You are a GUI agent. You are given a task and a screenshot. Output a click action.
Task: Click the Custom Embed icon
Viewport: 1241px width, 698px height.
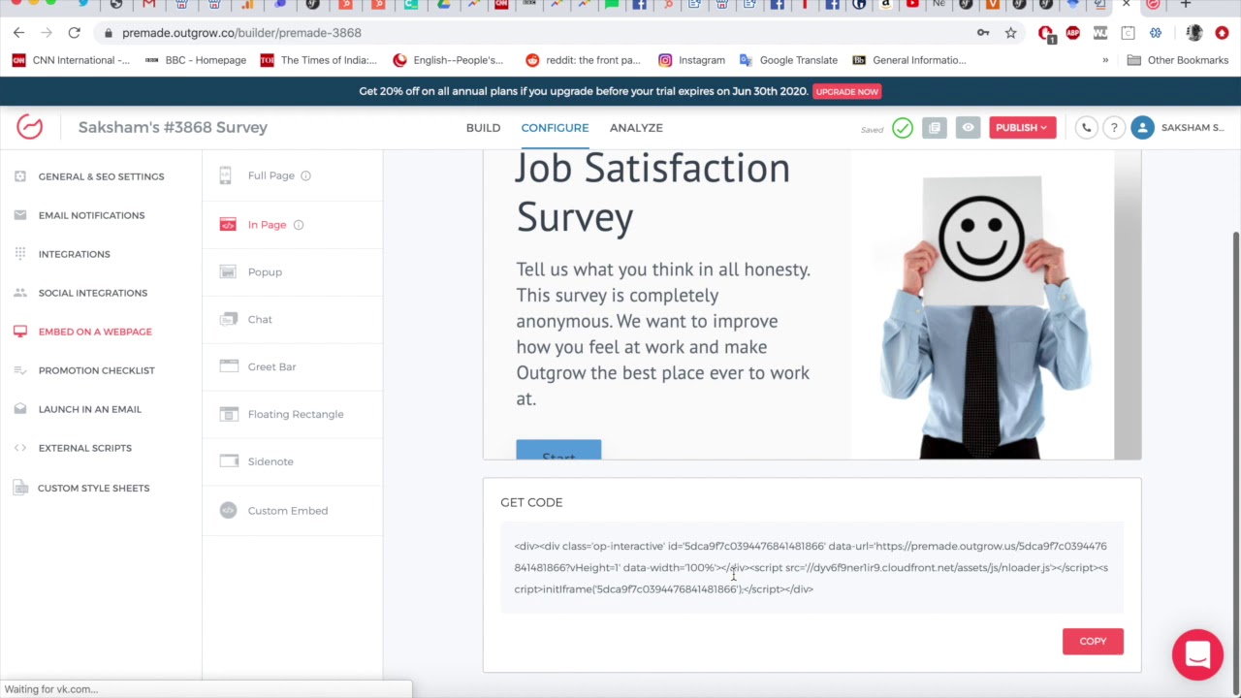point(228,511)
